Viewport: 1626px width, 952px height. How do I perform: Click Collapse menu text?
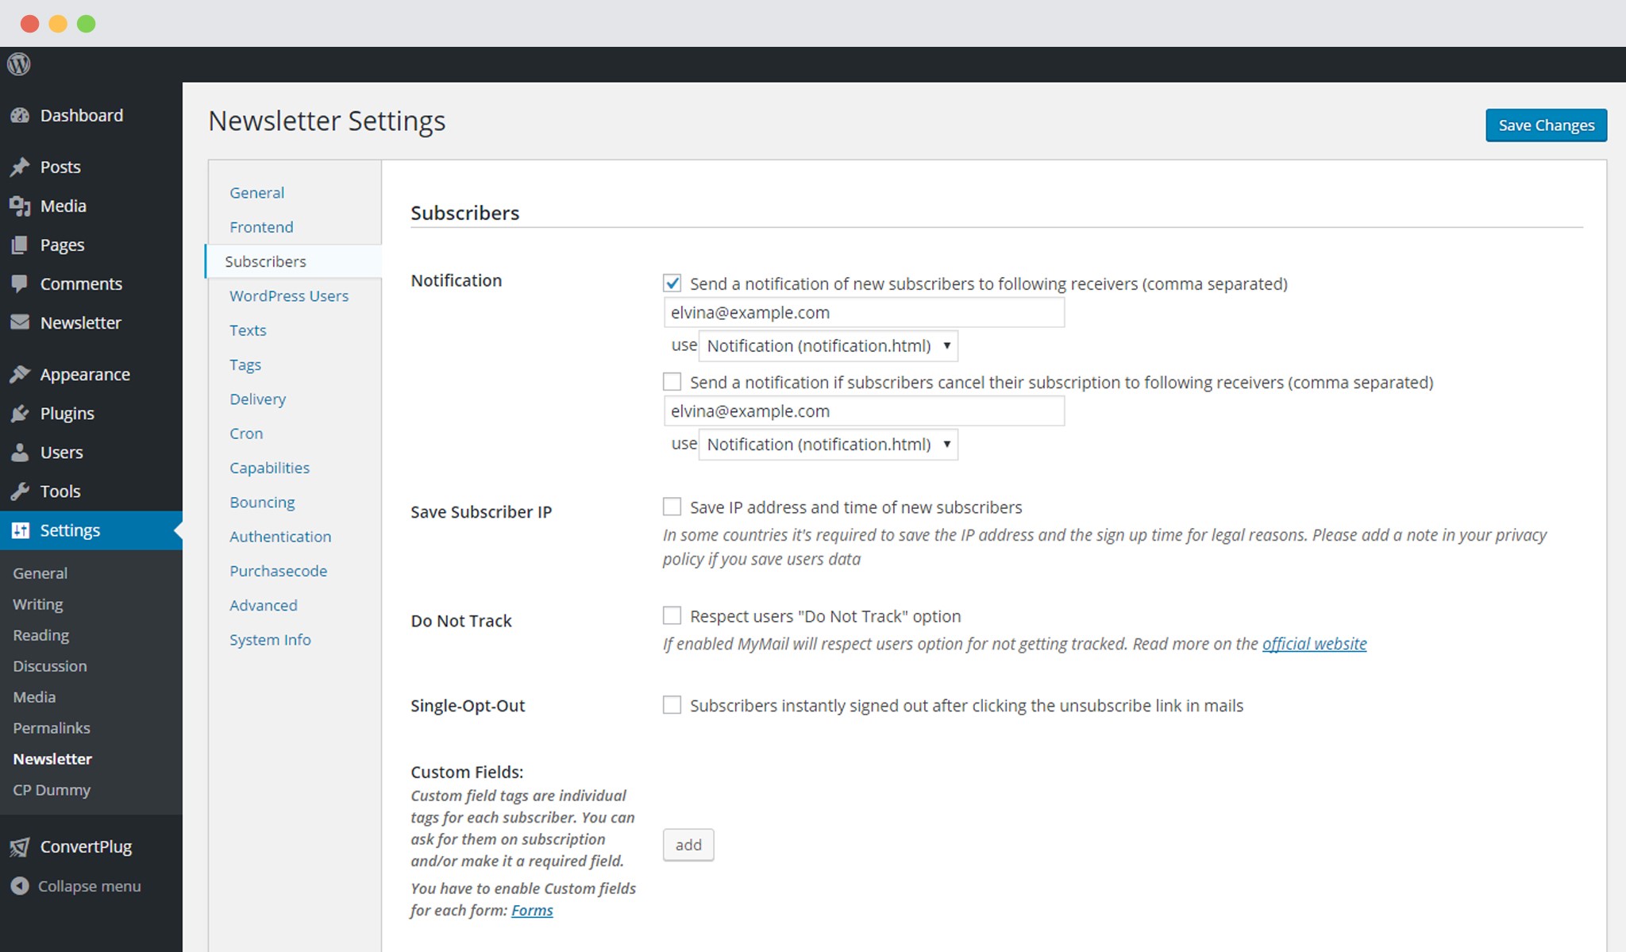pos(89,886)
